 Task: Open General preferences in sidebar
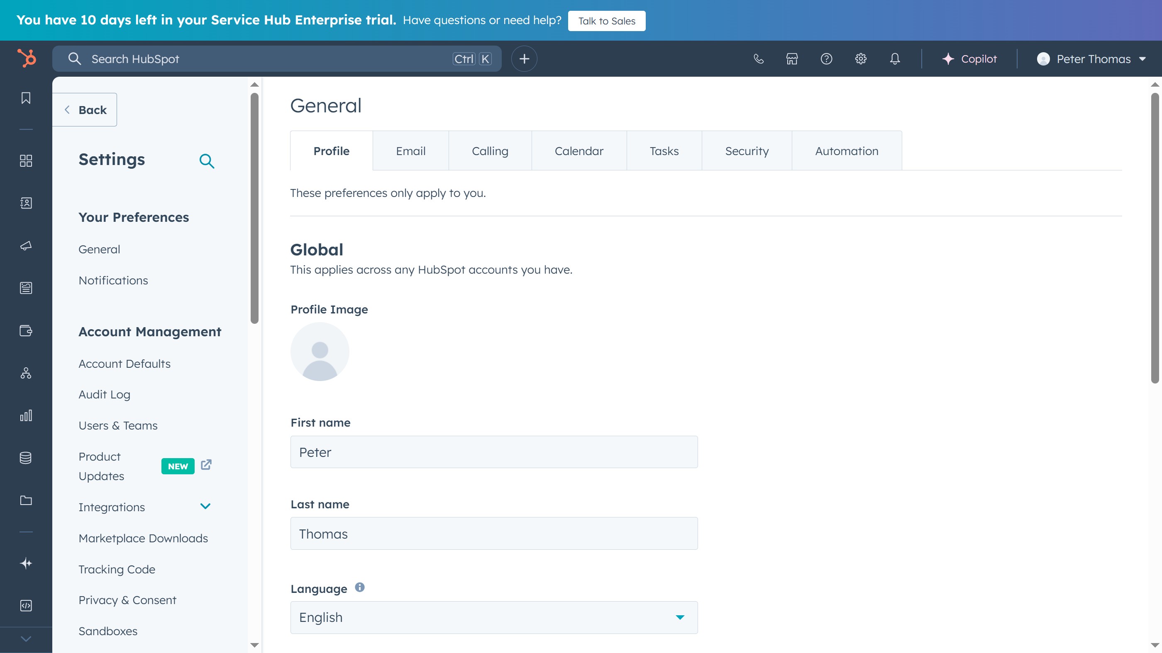point(99,249)
